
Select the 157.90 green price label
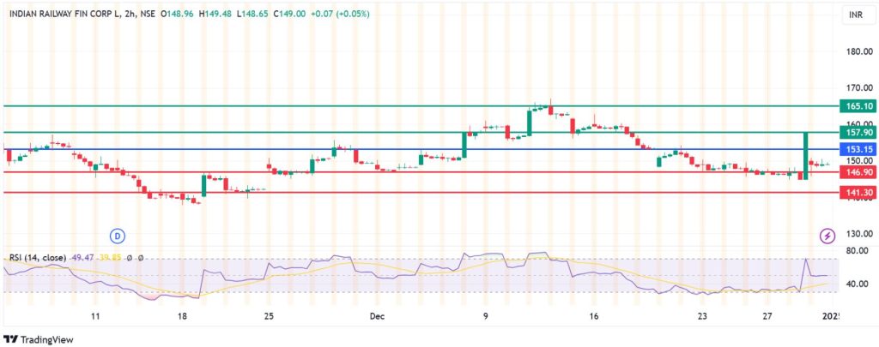coord(858,133)
